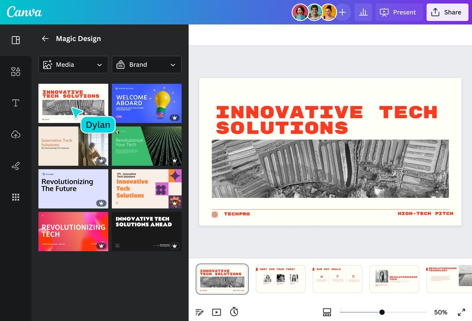Open the Apps grid icon

click(x=16, y=197)
